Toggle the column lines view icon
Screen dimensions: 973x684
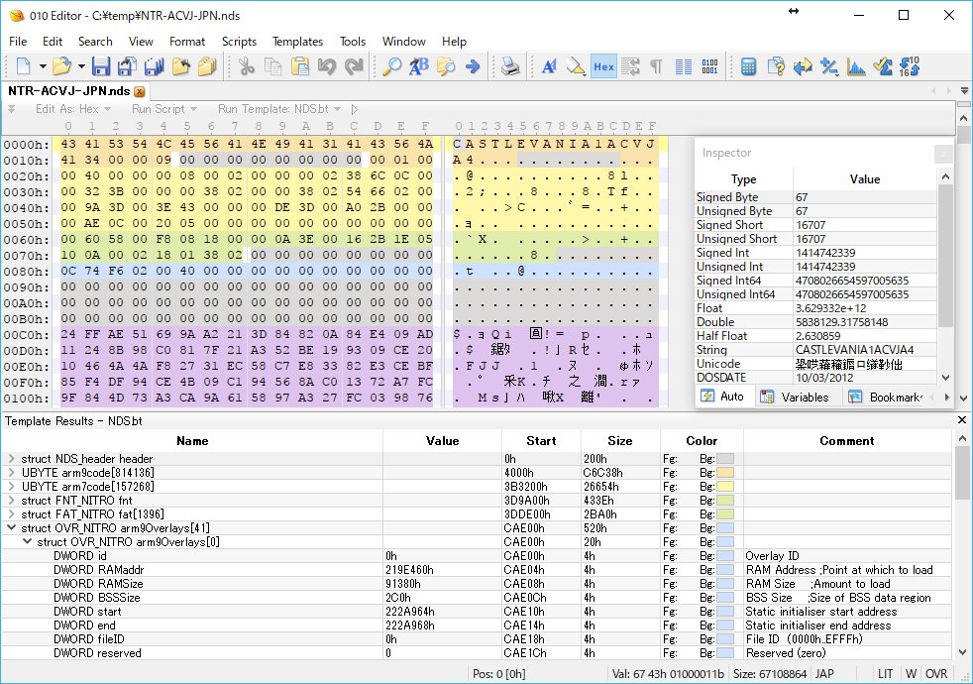(x=684, y=66)
